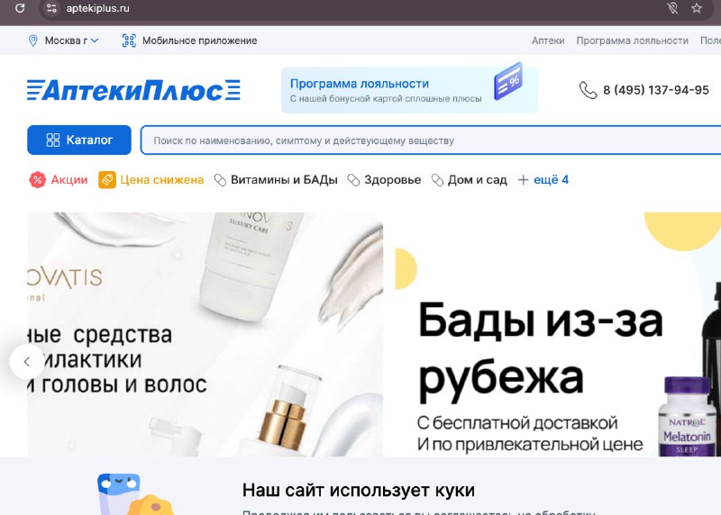Open Витамины и БАДы category

click(x=284, y=180)
